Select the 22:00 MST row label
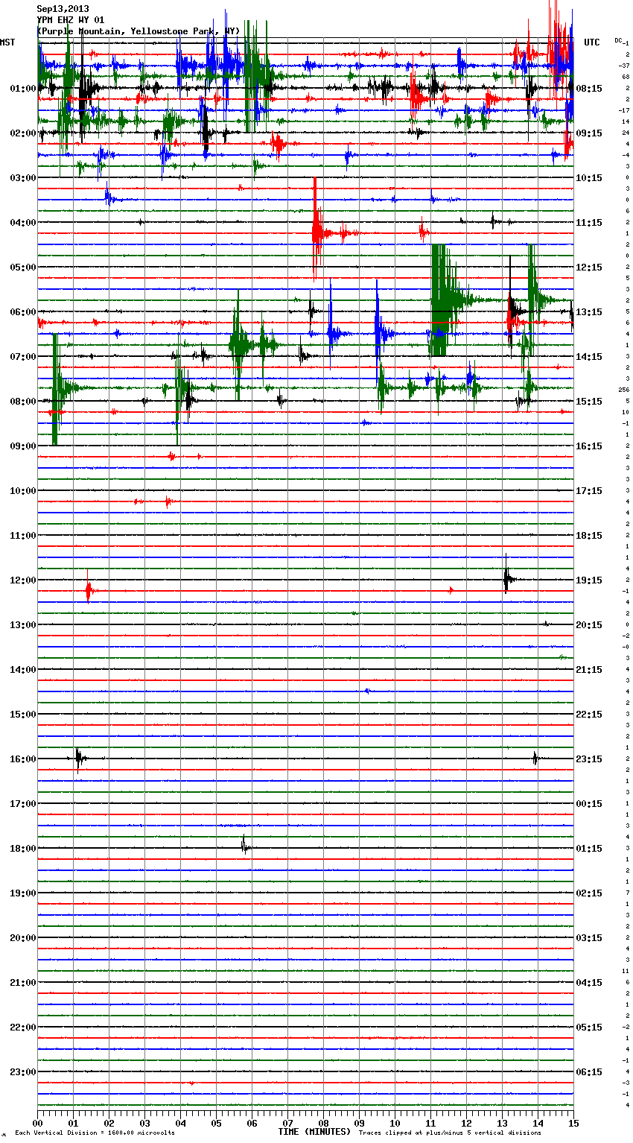The width and height of the screenshot is (633, 1143). 22,1028
